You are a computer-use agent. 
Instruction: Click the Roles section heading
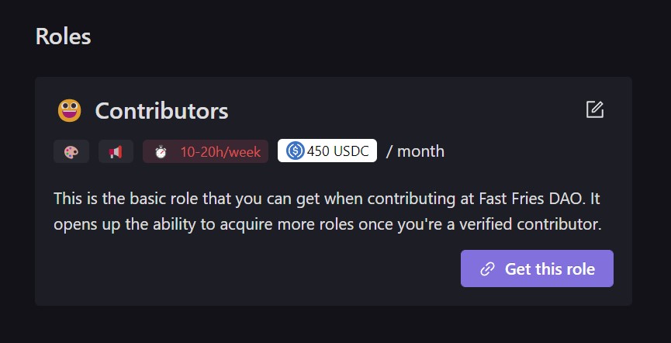(64, 36)
